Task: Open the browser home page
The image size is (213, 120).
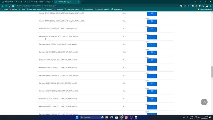Action: click(x=13, y=6)
